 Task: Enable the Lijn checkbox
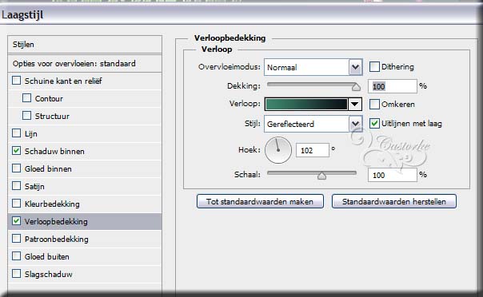tap(16, 133)
